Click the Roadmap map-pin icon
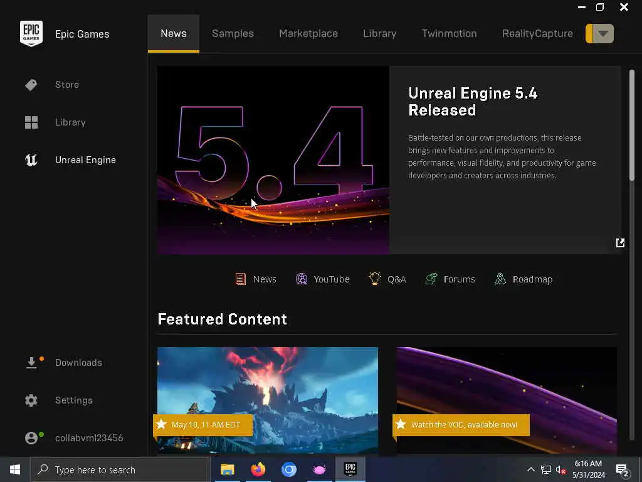The height and width of the screenshot is (482, 642). [x=500, y=279]
